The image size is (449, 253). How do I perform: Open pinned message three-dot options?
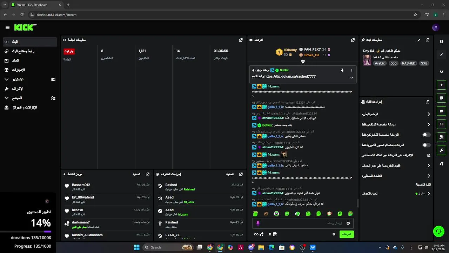pos(351,70)
